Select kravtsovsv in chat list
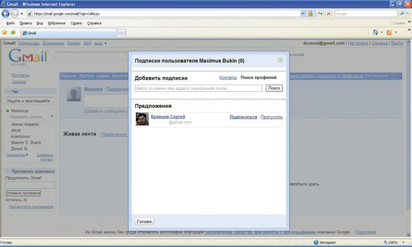The height and width of the screenshot is (247, 412). pyautogui.click(x=21, y=137)
